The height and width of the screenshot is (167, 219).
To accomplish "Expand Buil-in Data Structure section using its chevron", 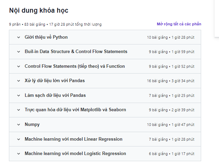I will point(19,52).
